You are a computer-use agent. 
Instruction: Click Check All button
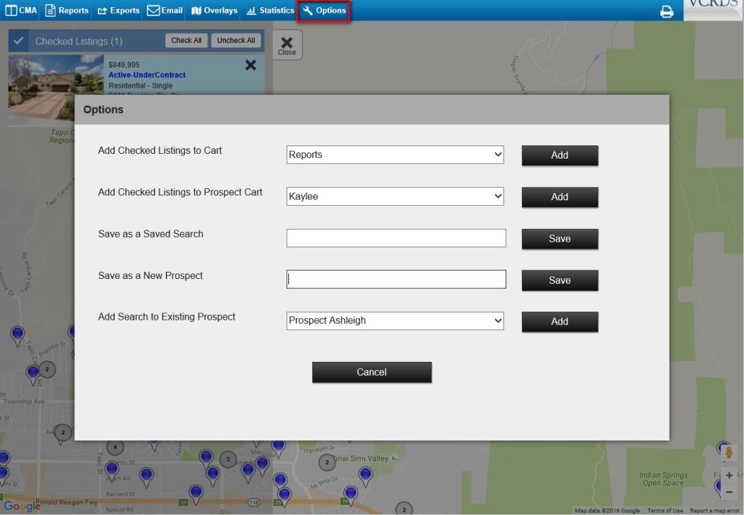pos(186,40)
